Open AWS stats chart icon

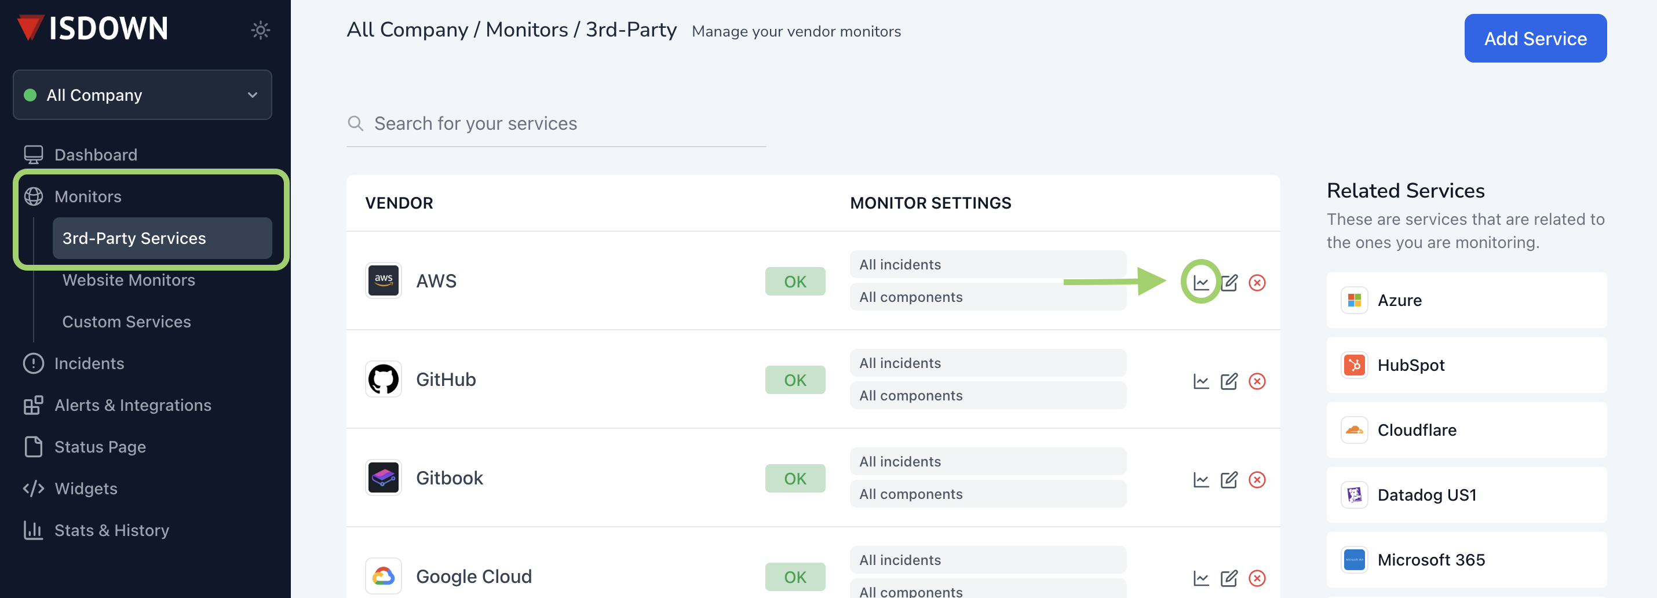coord(1200,282)
